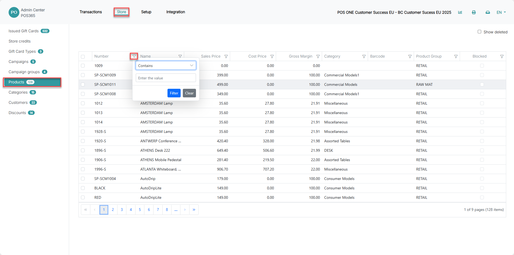Click the DESK category cell
This screenshot has width=514, height=255.
pyautogui.click(x=329, y=150)
